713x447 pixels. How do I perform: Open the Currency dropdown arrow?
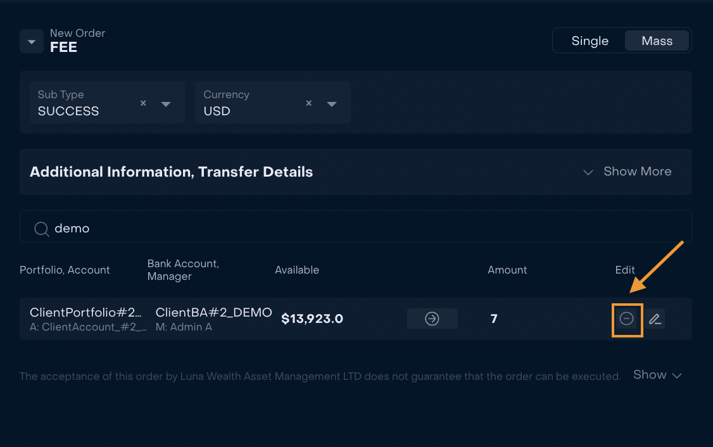332,104
